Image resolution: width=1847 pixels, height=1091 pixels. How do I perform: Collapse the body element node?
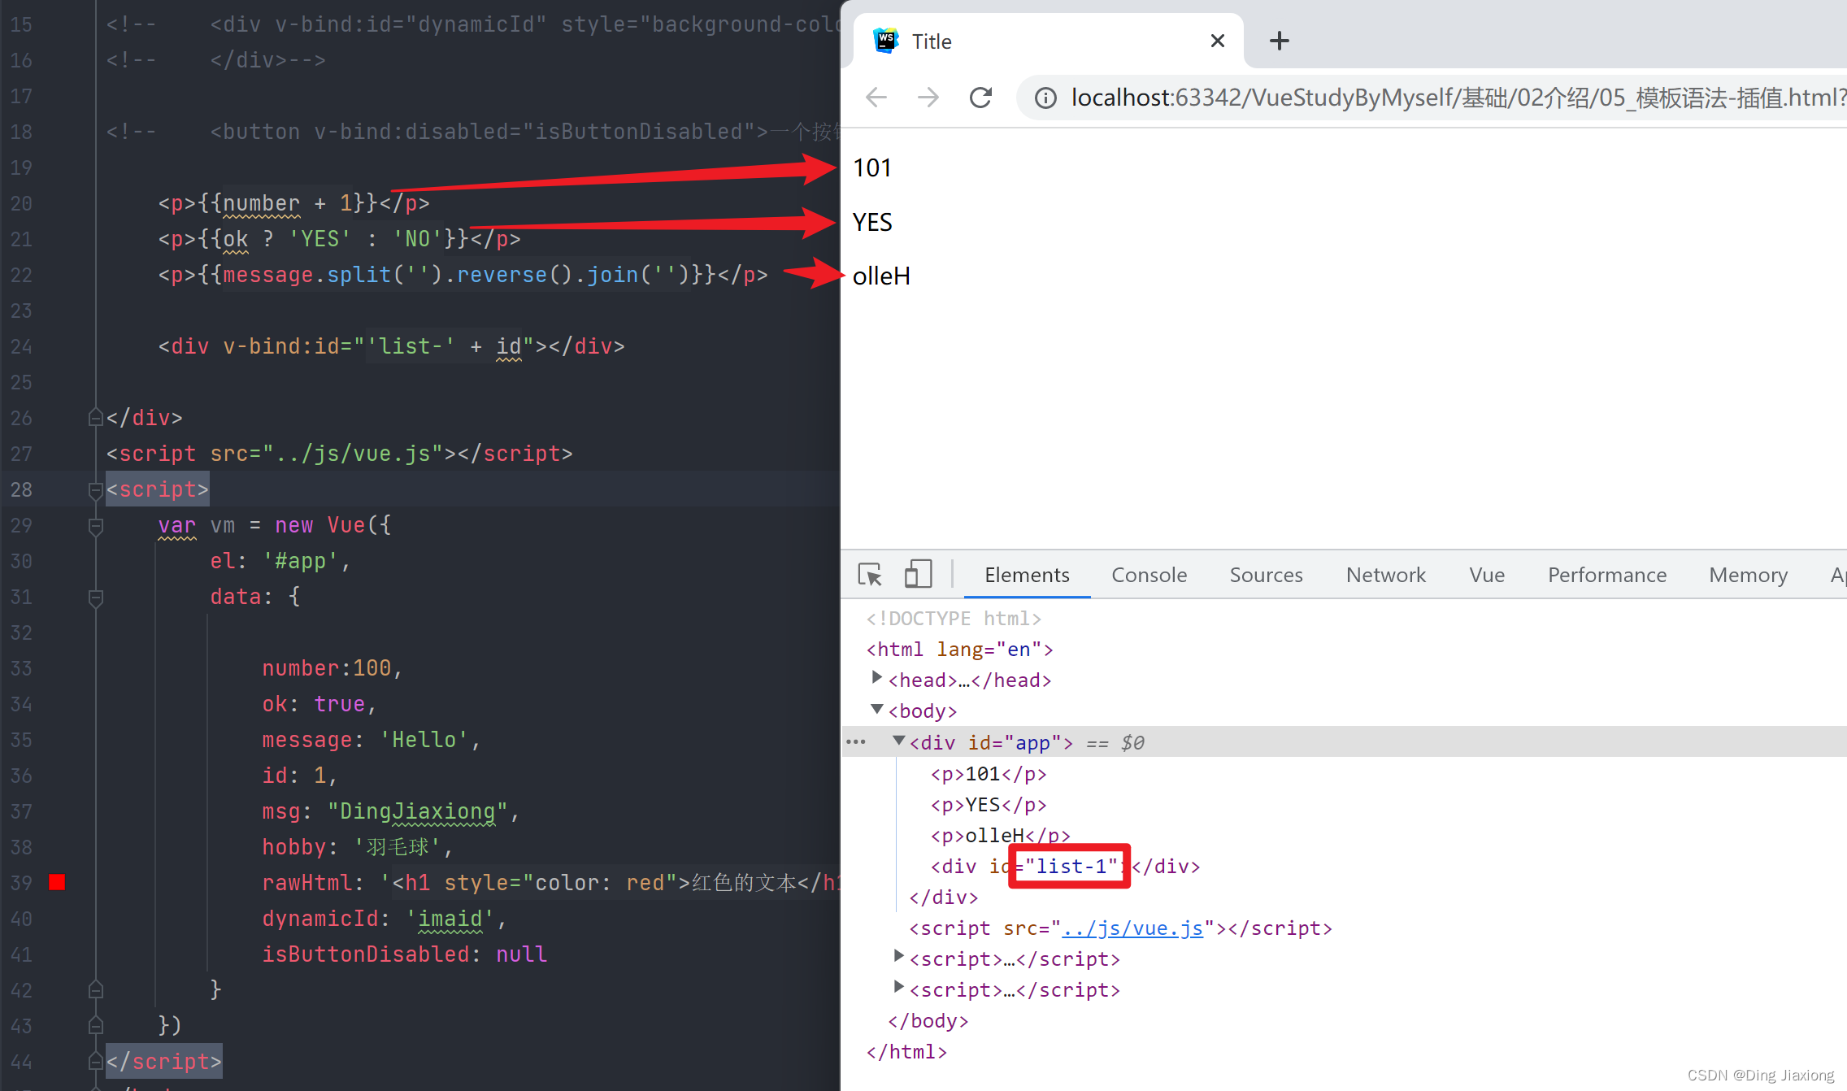pyautogui.click(x=877, y=709)
